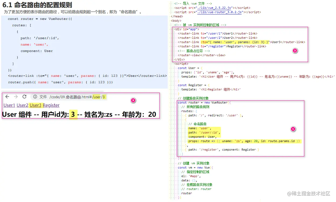
Task: Click the red "name: 'user'," line in snippet
Action: [34, 44]
